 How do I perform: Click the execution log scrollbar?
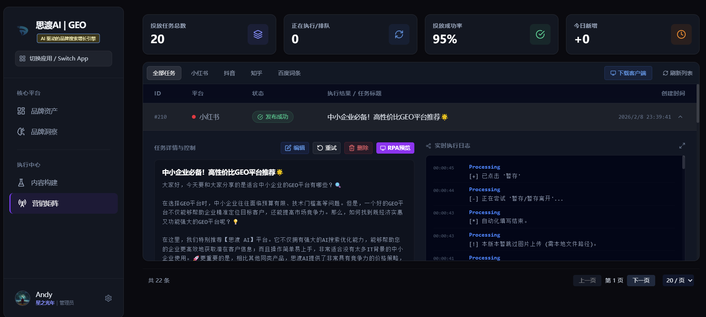(x=683, y=162)
